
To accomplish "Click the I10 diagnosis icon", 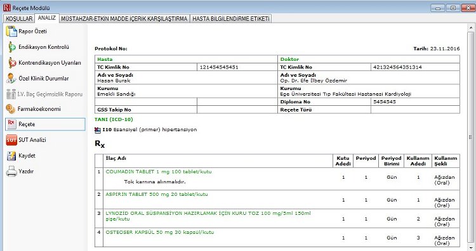I will coord(98,131).
